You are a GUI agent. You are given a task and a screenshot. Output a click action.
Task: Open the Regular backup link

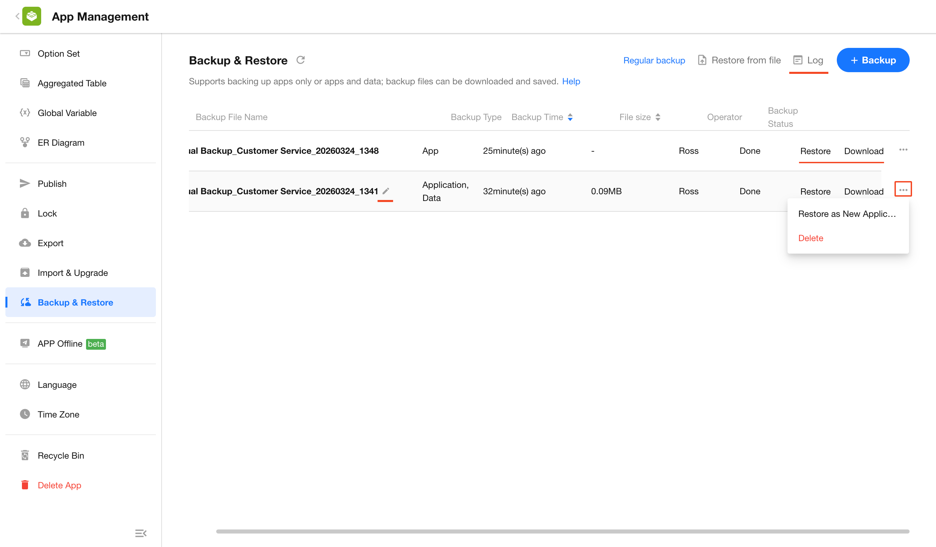pos(654,60)
